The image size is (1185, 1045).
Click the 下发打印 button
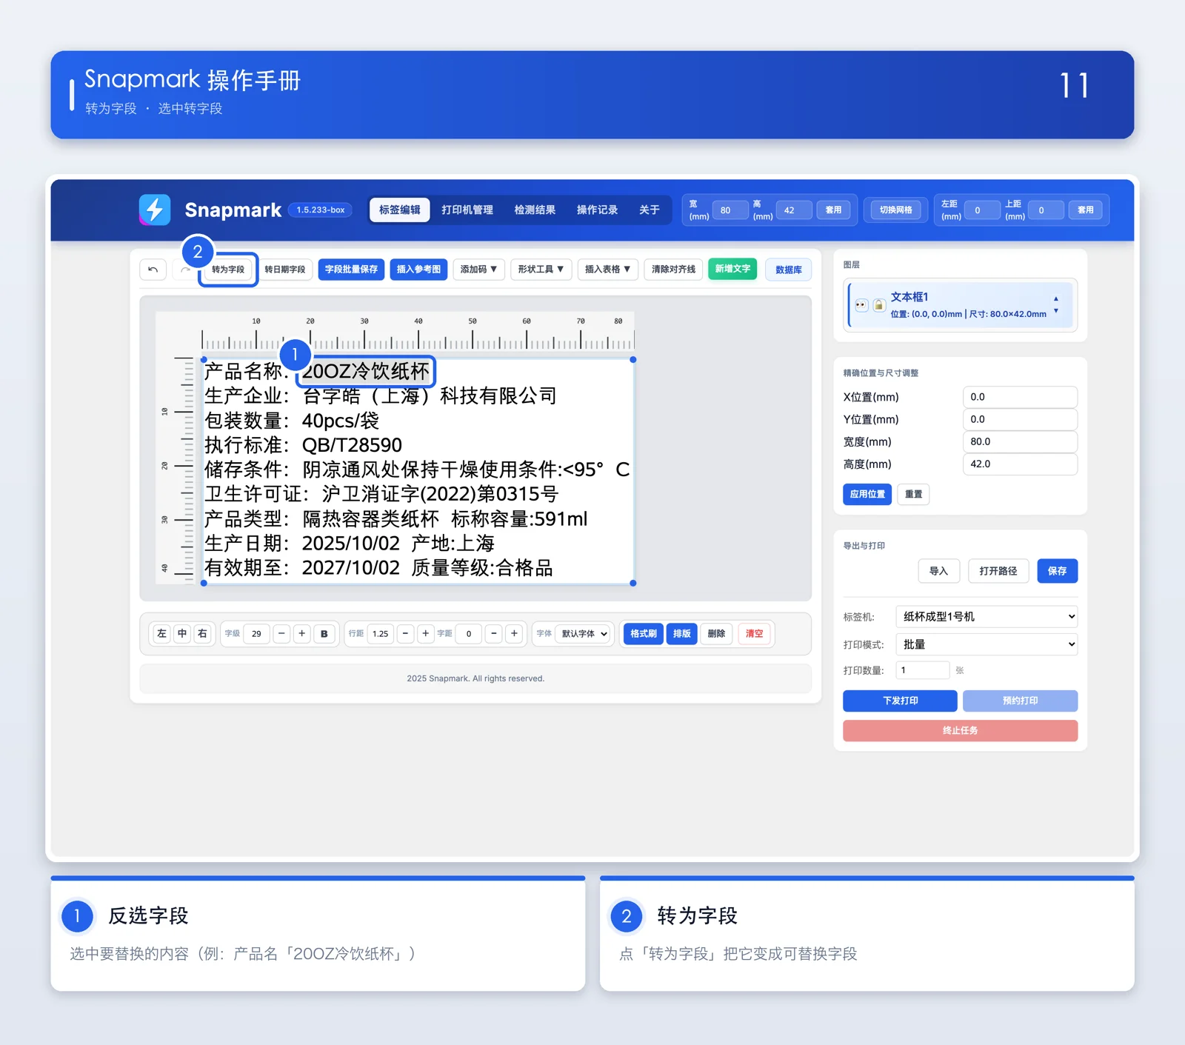[900, 701]
